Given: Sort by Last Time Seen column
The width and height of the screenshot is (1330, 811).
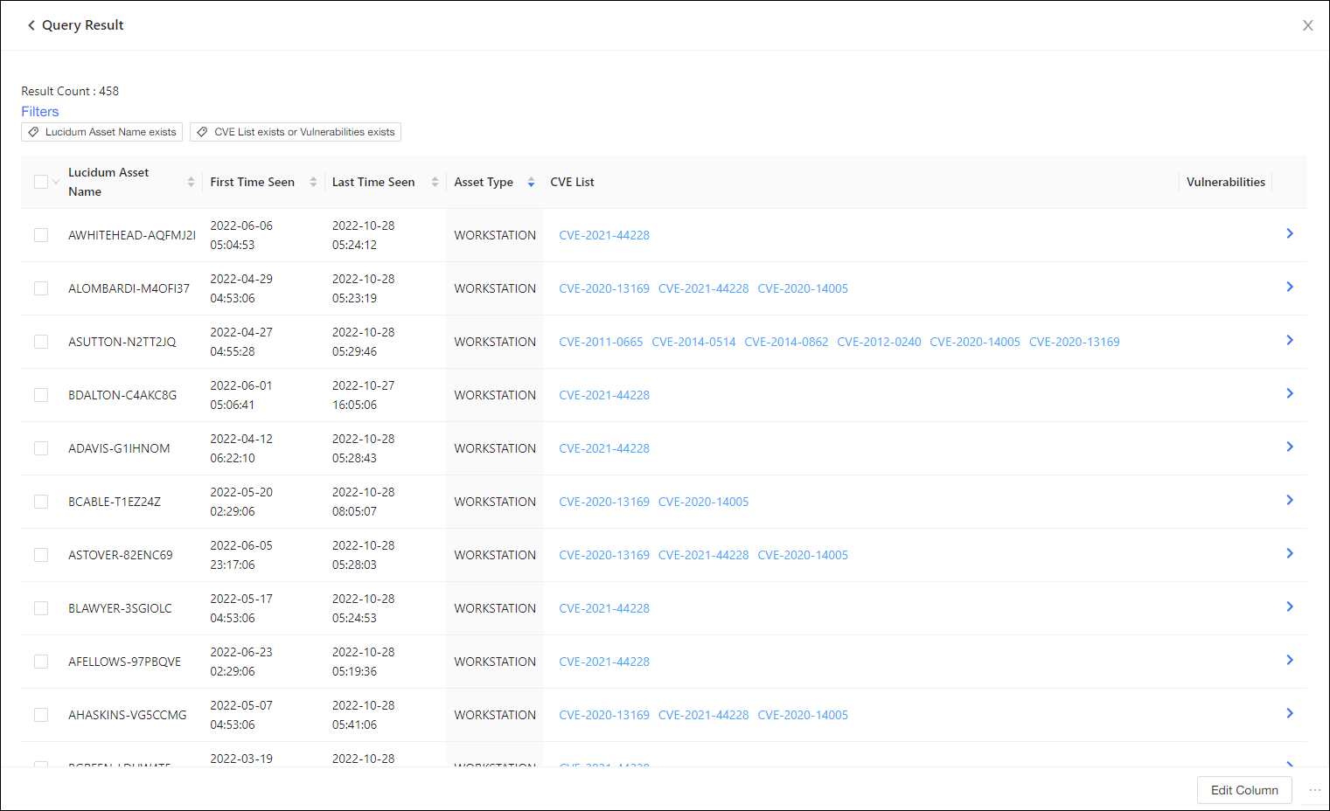Looking at the screenshot, I should pyautogui.click(x=435, y=182).
